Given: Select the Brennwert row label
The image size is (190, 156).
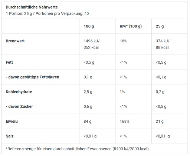Looking at the screenshot, I should click(x=15, y=41).
